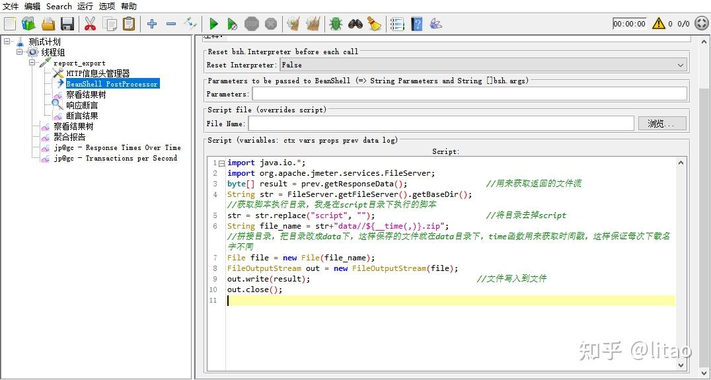The image size is (711, 380).
Task: Click the 00:00:00 elapsed time field
Action: coord(629,24)
